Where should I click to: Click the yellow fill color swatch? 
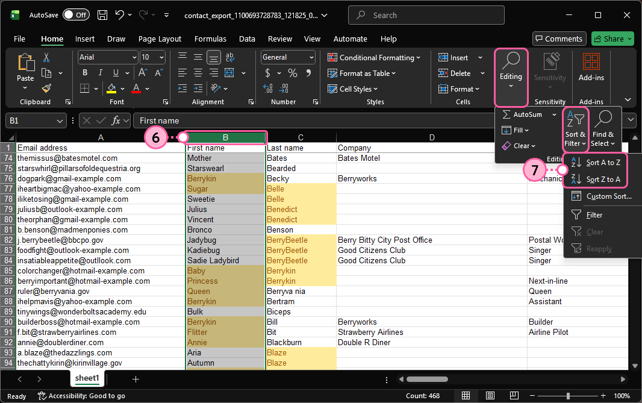111,89
